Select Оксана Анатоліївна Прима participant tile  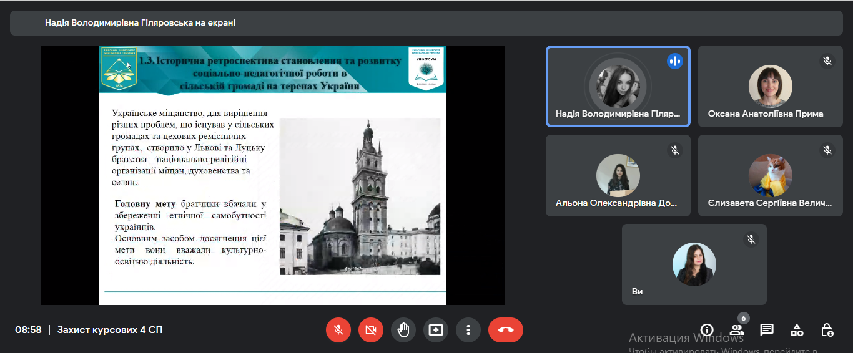(x=770, y=87)
